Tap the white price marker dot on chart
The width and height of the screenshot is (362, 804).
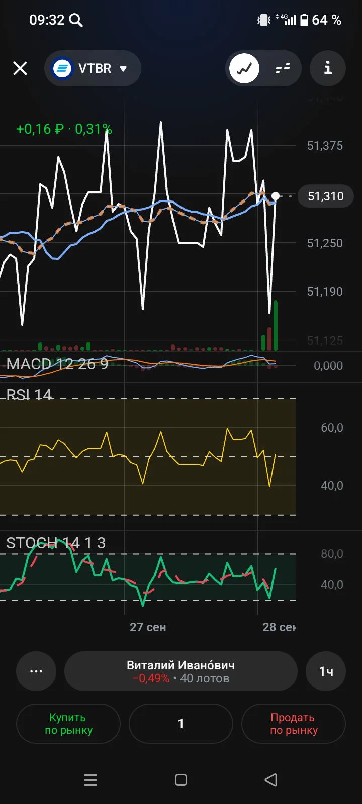click(x=276, y=196)
